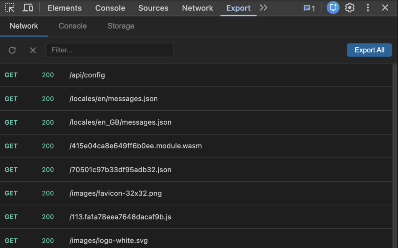This screenshot has height=248, width=398.
Task: Open DevTools settings gear
Action: coord(350,8)
